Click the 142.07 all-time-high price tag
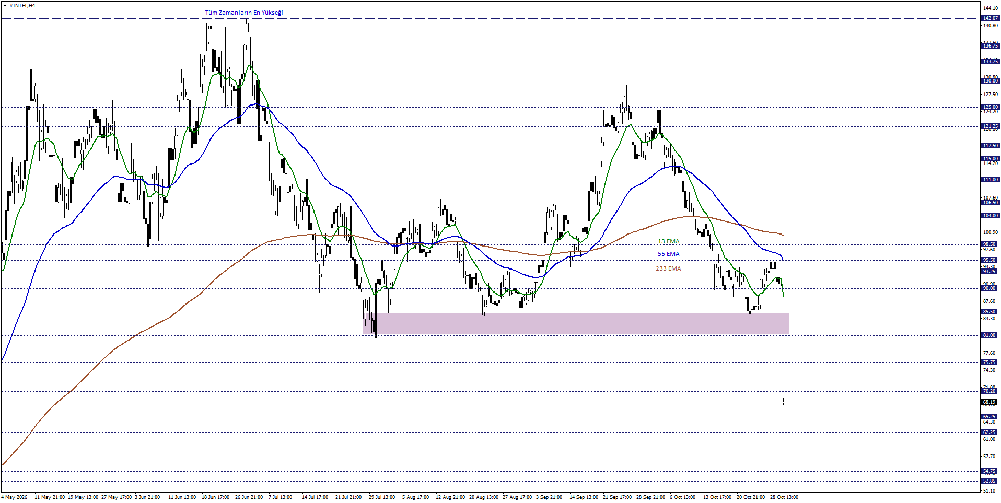The width and height of the screenshot is (1001, 503). tap(990, 18)
